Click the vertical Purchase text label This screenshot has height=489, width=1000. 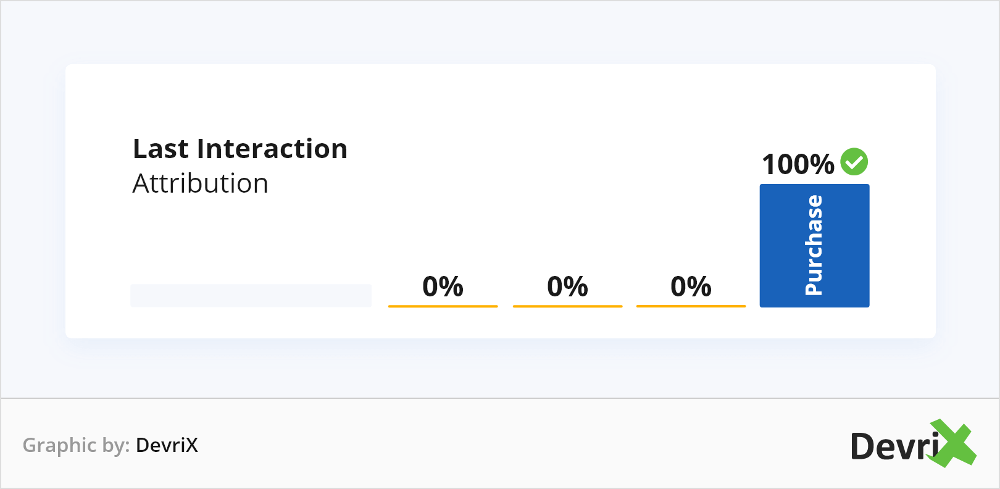click(x=814, y=245)
